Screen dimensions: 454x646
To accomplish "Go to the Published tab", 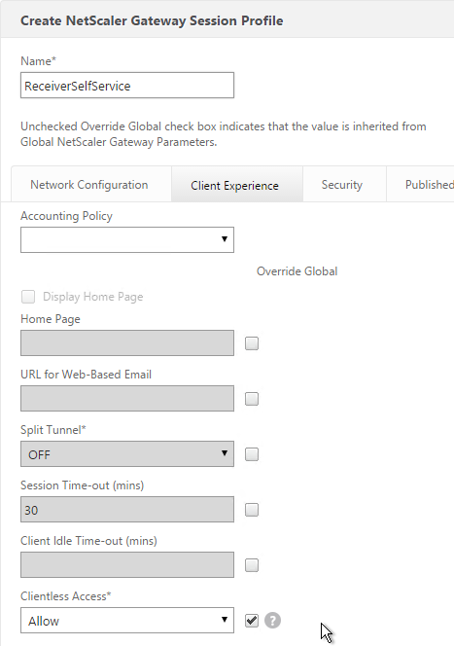I will 430,185.
